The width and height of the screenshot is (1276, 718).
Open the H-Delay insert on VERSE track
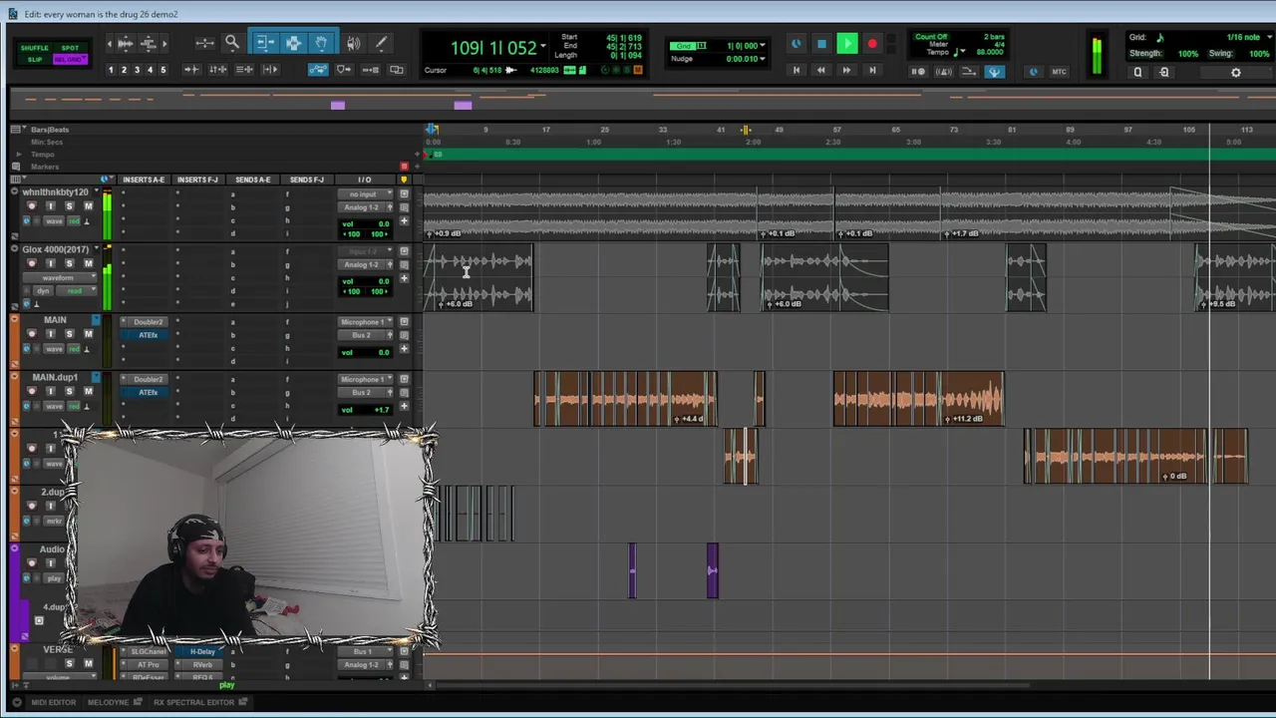(202, 652)
